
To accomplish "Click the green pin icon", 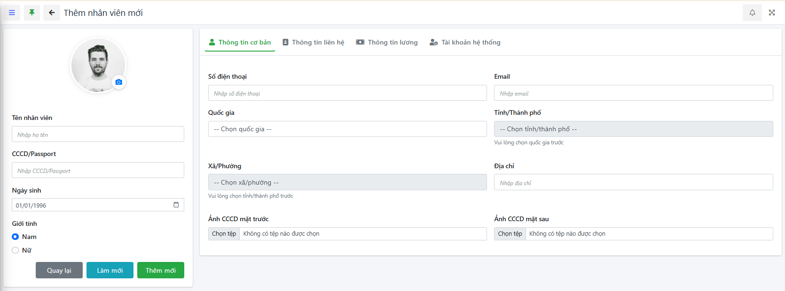I will coord(32,13).
